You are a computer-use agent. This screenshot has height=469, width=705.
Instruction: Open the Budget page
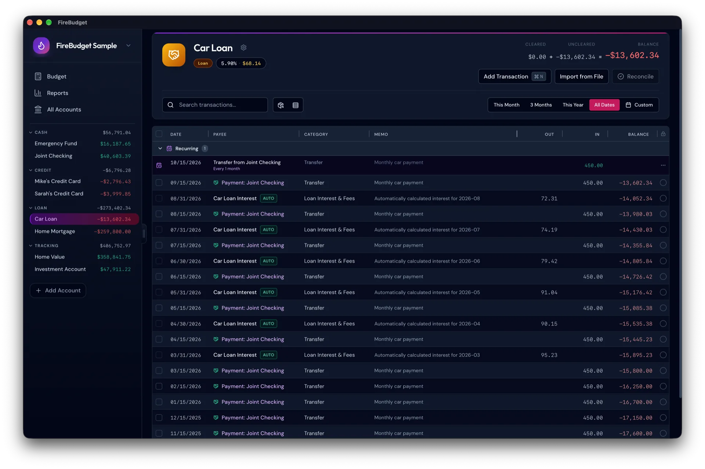57,76
